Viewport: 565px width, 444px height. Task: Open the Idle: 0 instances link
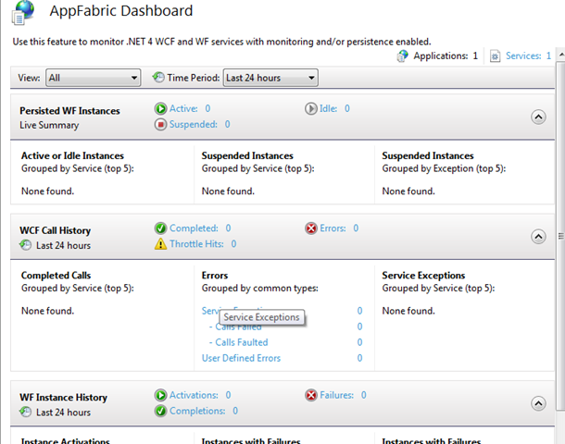[x=334, y=108]
